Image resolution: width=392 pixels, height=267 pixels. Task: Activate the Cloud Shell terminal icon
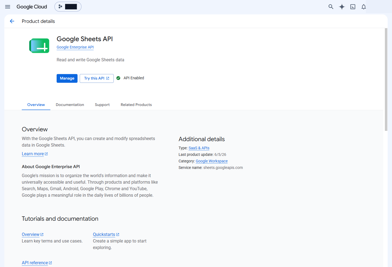click(353, 7)
